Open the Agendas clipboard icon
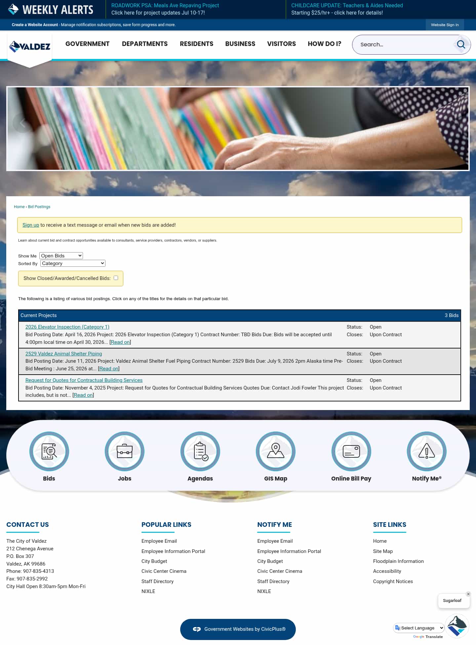 200,451
